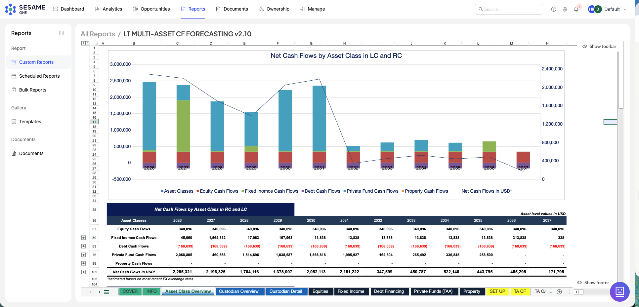Click the Private Fund Cash Flows legend swatch
Image resolution: width=639 pixels, height=307 pixels.
pyautogui.click(x=345, y=191)
